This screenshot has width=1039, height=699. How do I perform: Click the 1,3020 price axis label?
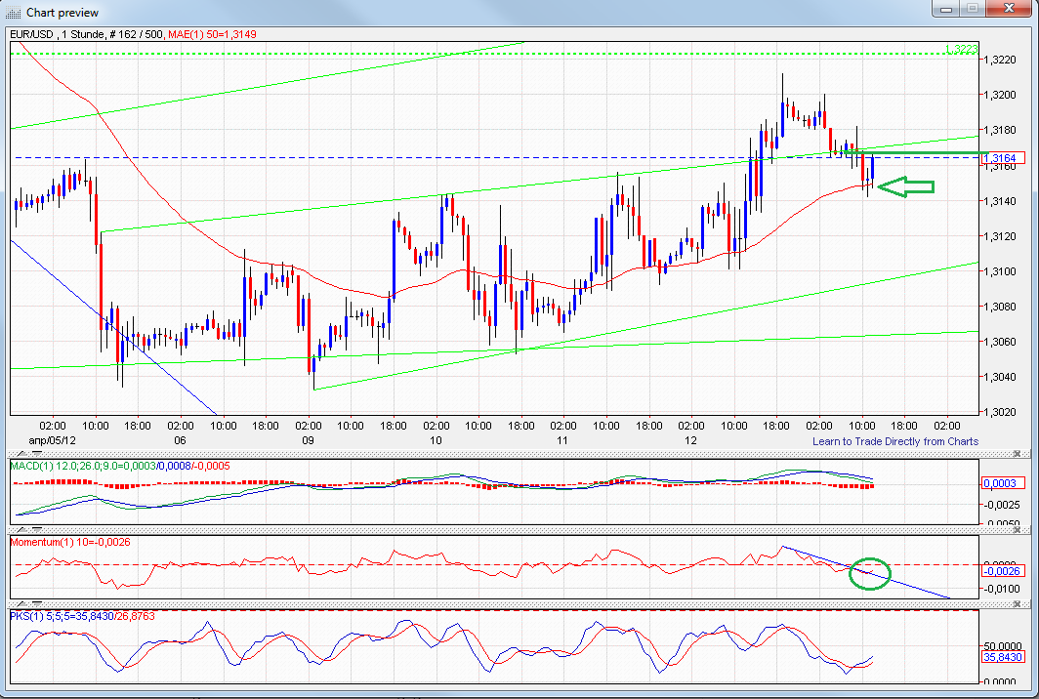(x=1001, y=412)
